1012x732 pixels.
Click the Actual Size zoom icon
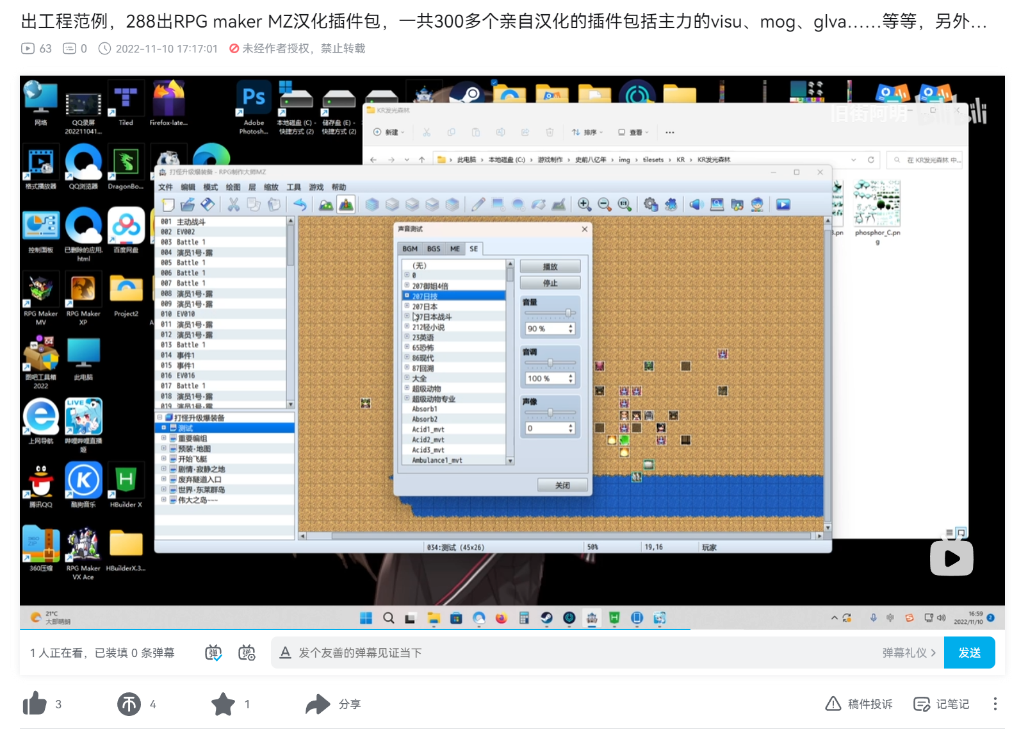click(624, 204)
